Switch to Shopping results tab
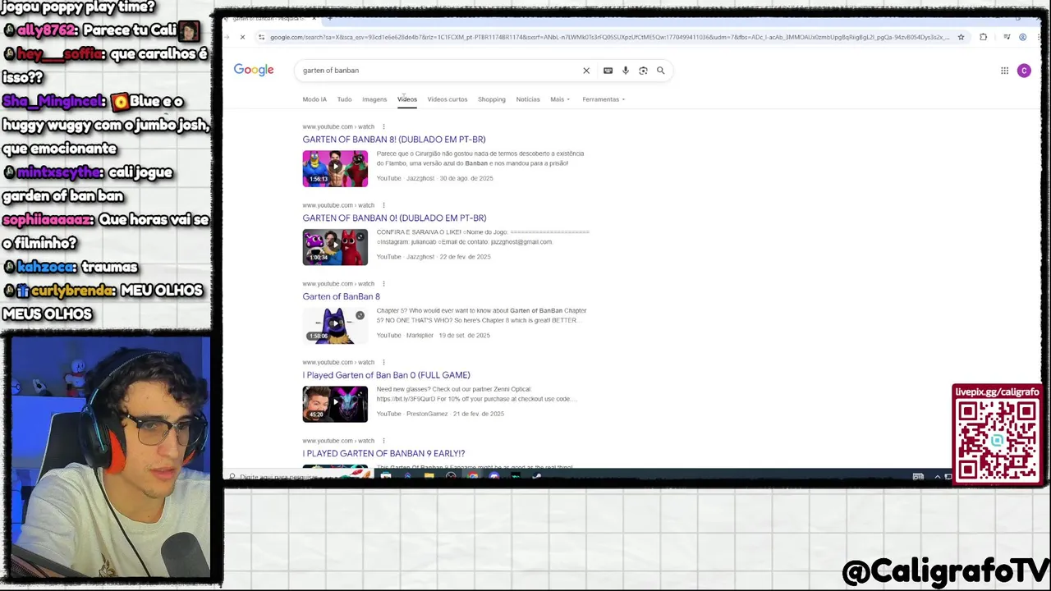Screen dimensions: 1051x591 [492, 99]
